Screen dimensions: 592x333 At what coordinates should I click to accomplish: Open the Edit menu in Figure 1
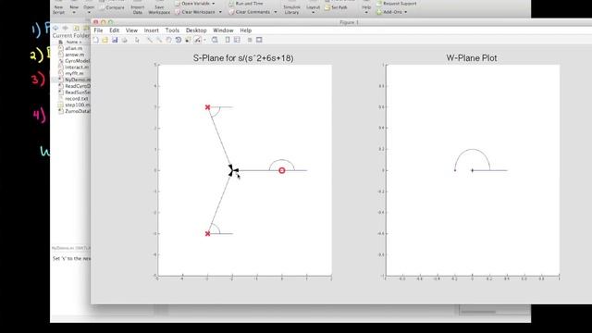(x=114, y=31)
